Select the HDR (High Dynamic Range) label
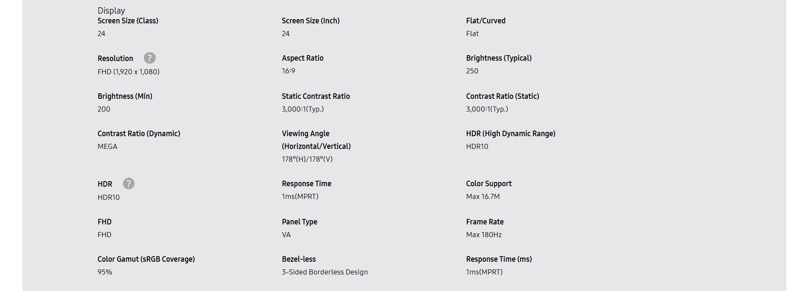 (x=510, y=134)
